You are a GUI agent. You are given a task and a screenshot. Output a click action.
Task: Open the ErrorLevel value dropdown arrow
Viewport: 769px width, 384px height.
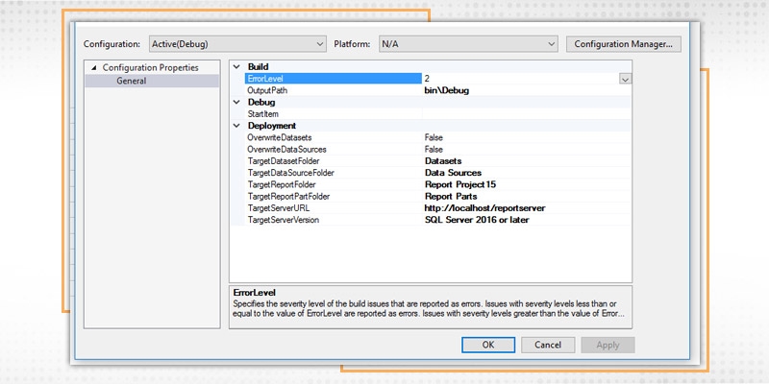pyautogui.click(x=625, y=79)
